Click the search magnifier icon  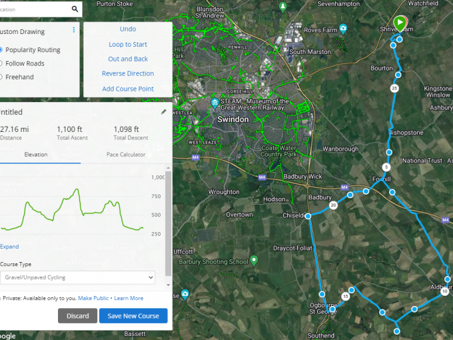coord(75,9)
